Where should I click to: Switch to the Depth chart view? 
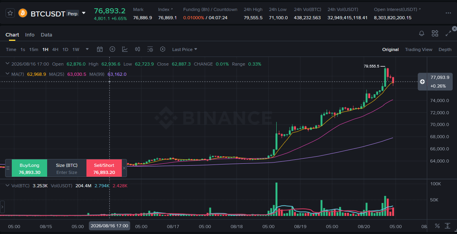(445, 49)
